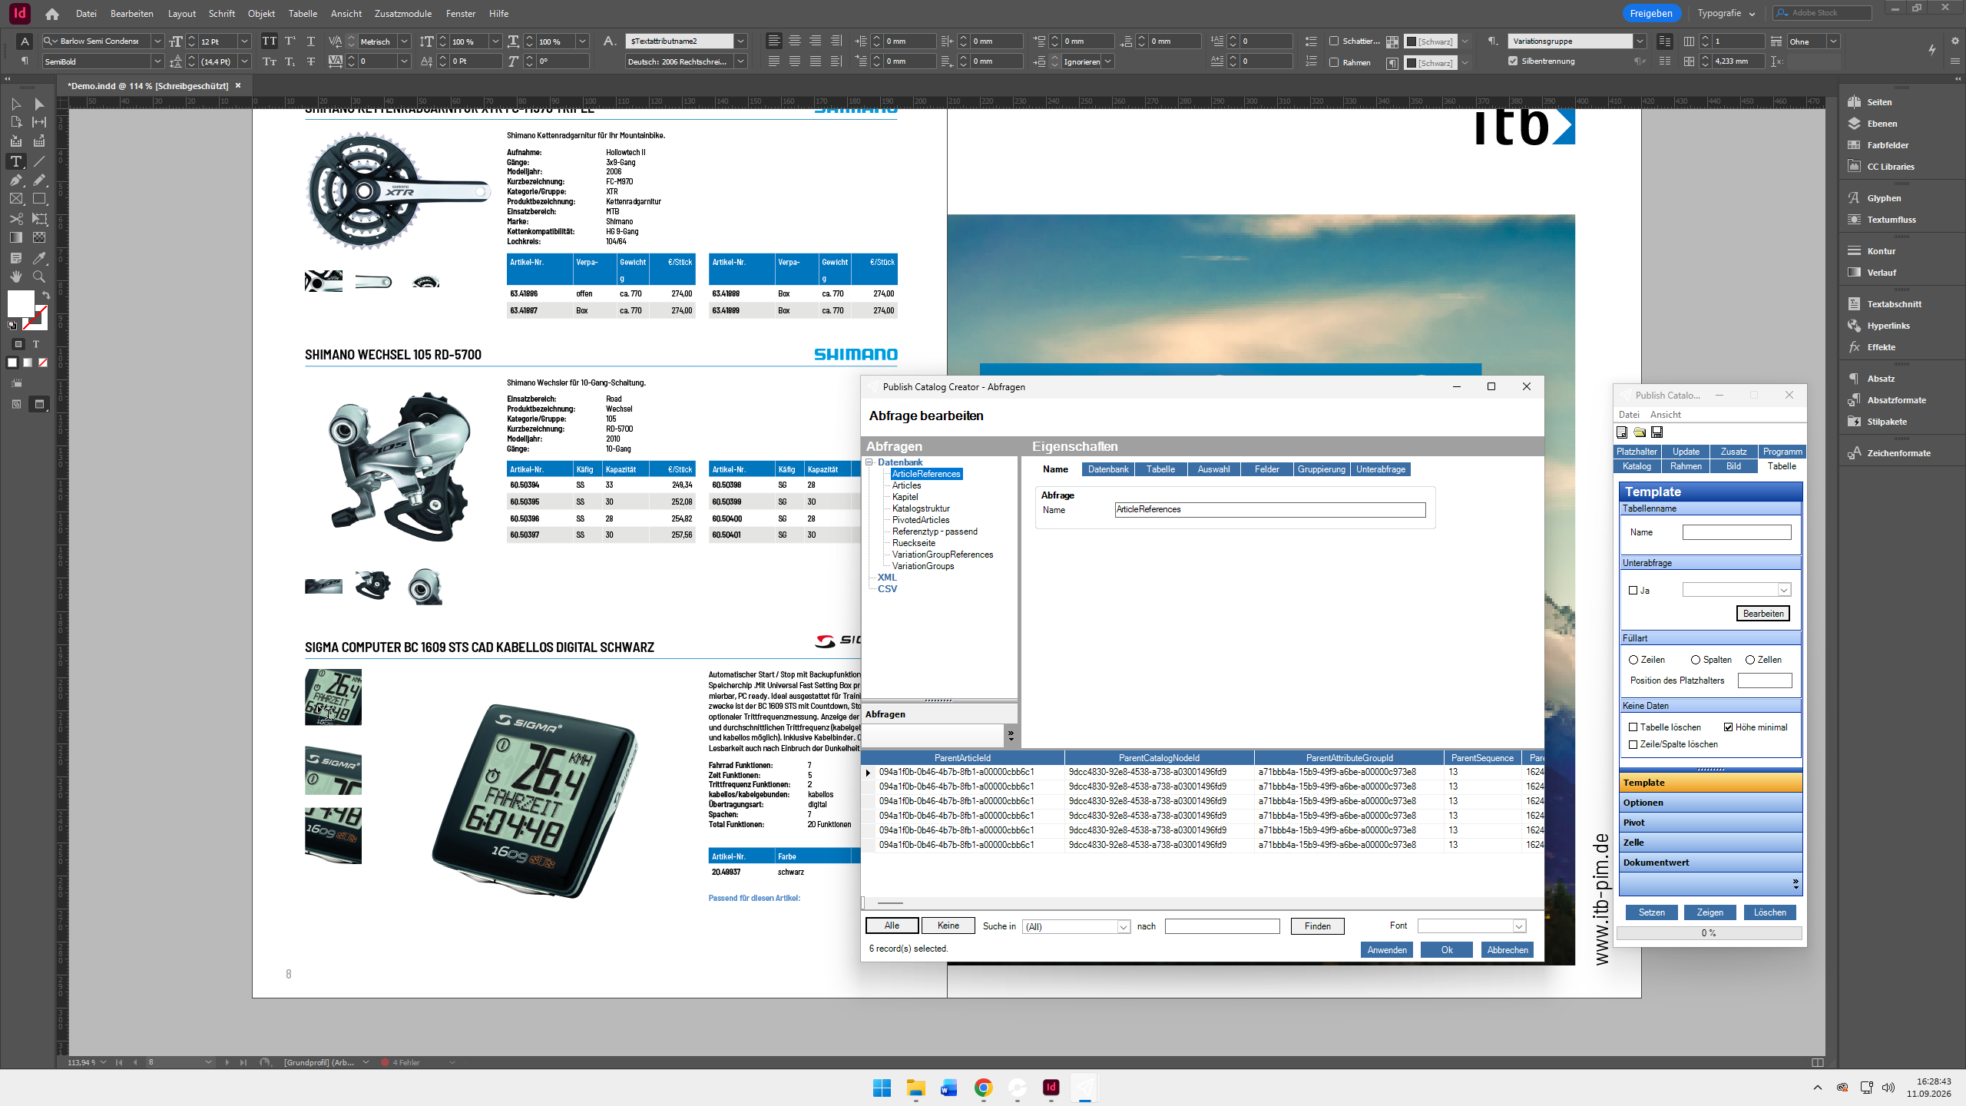Open the Font dropdown in Abfragen dialog

coord(1518,926)
